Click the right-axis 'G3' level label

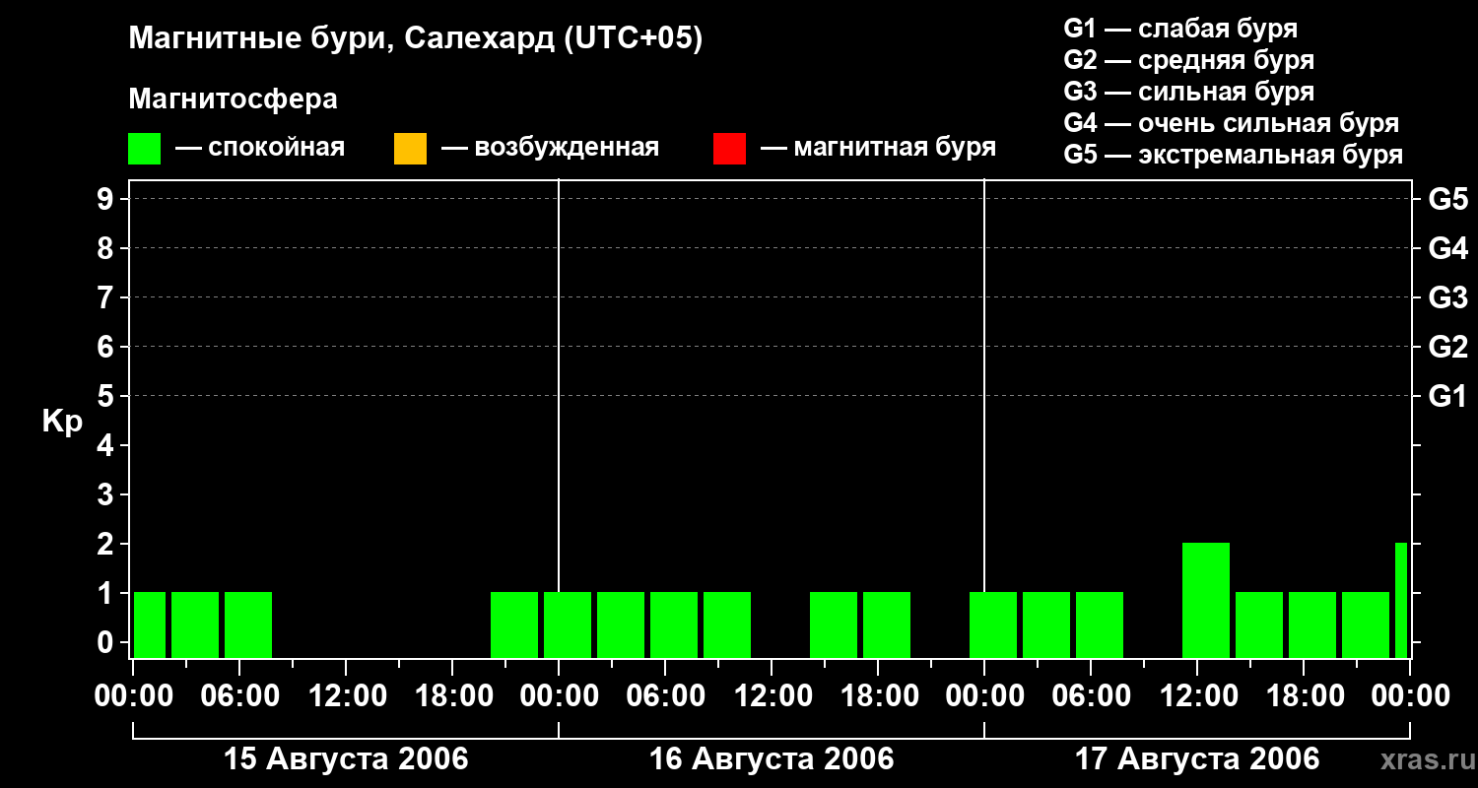pos(1447,297)
